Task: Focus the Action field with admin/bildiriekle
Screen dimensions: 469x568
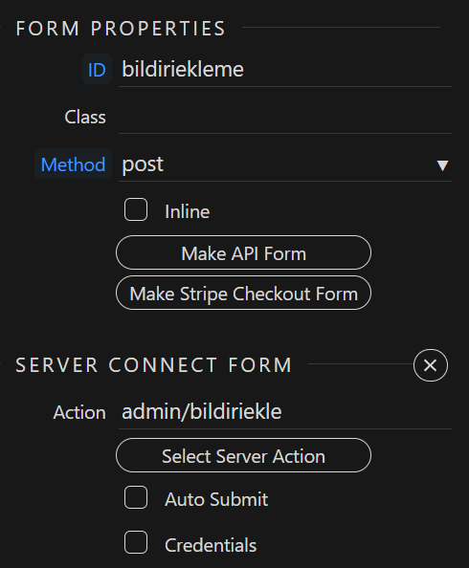Action: point(285,412)
